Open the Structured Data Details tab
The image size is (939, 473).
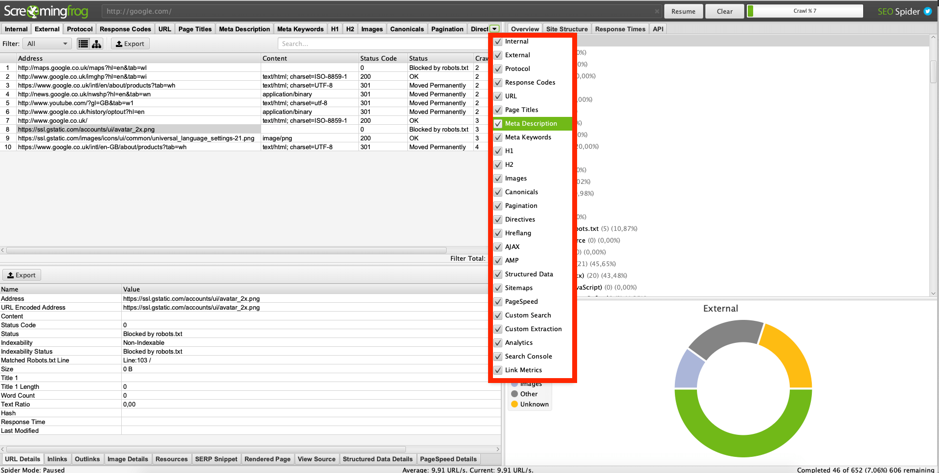pos(378,459)
